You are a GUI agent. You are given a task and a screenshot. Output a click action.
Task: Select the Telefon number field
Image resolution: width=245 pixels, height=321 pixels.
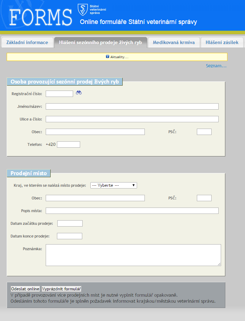pyautogui.click(x=69, y=144)
